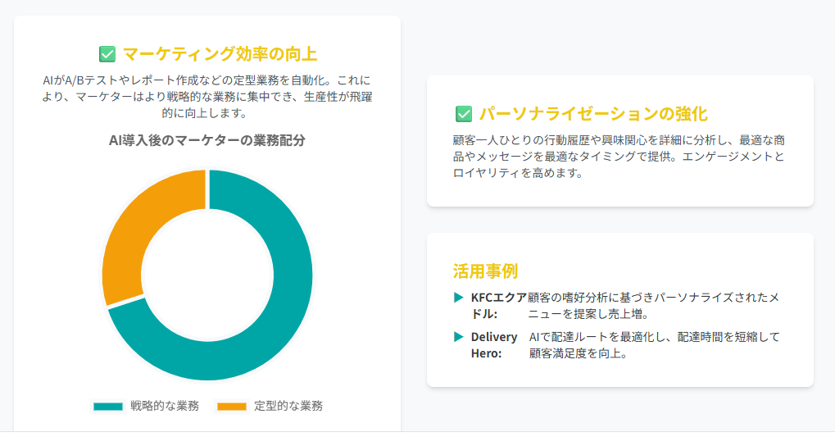Click the orange 定型的な業務 legend color box
This screenshot has width=835, height=446.
tap(232, 406)
